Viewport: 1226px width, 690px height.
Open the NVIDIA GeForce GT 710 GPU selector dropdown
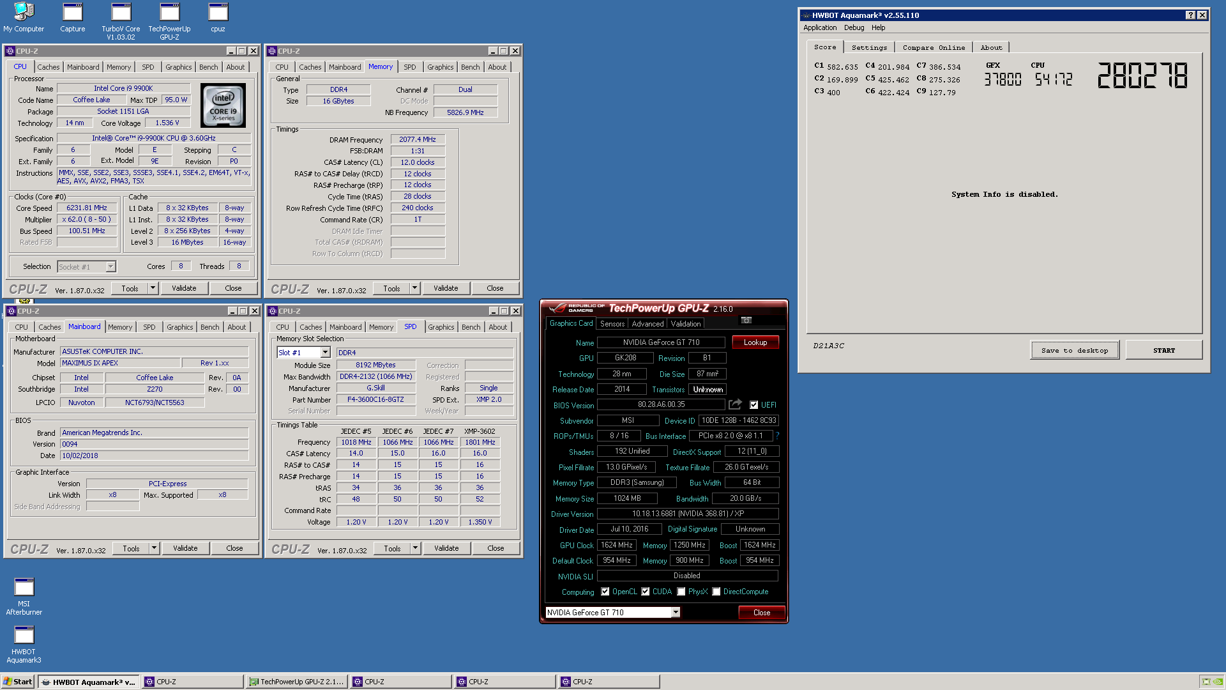pos(676,613)
